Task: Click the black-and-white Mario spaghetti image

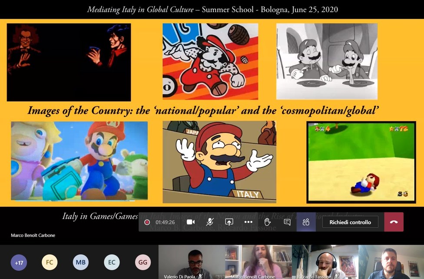Action: (327, 61)
